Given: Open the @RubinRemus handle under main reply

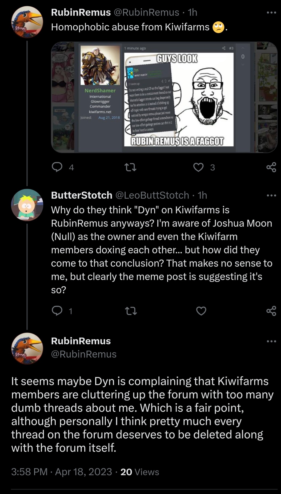Looking at the screenshot, I should [84, 354].
